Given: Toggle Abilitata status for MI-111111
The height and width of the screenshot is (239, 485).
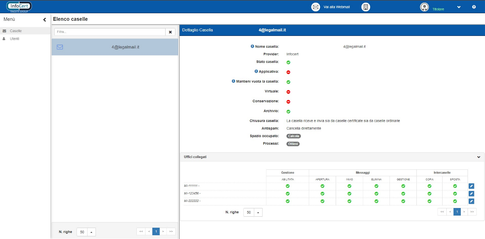Looking at the screenshot, I should pos(288,186).
